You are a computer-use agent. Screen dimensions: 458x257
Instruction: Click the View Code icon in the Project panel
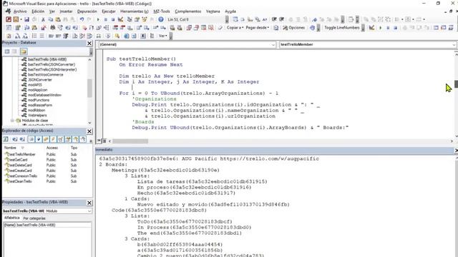click(7, 51)
